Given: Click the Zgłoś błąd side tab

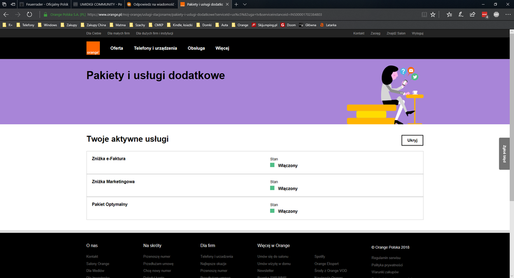Looking at the screenshot, I should [x=504, y=153].
